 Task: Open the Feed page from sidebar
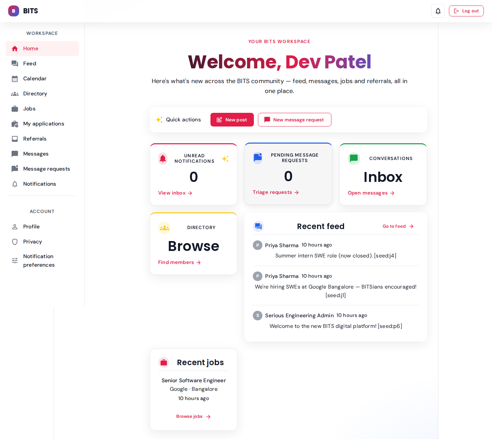(30, 64)
